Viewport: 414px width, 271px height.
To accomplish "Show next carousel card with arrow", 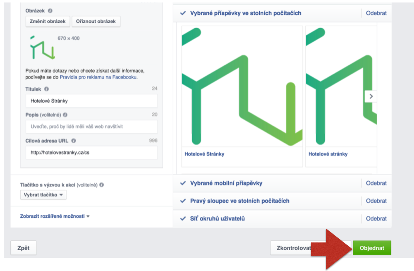I will [x=371, y=96].
